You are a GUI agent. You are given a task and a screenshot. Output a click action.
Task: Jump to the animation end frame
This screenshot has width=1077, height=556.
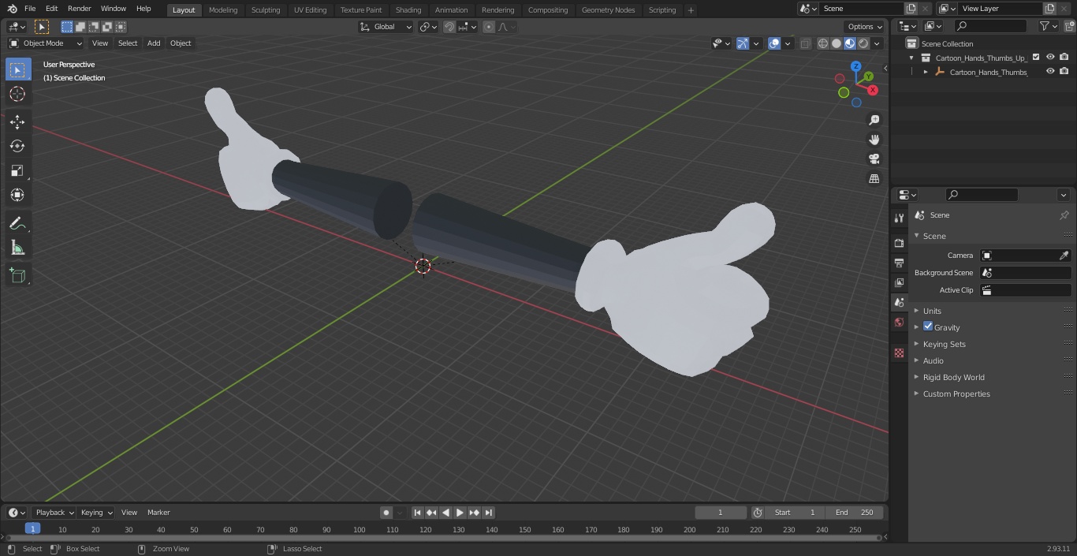(x=489, y=513)
